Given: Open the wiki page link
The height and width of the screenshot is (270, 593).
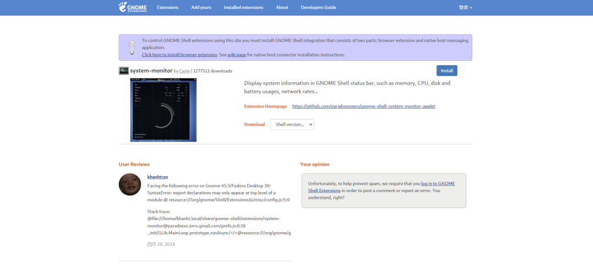Looking at the screenshot, I should pyautogui.click(x=237, y=55).
